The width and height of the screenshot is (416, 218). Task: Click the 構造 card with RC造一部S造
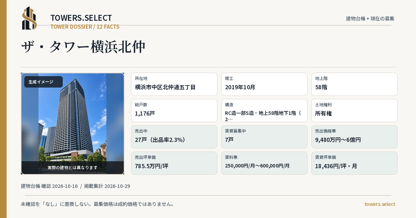264,110
